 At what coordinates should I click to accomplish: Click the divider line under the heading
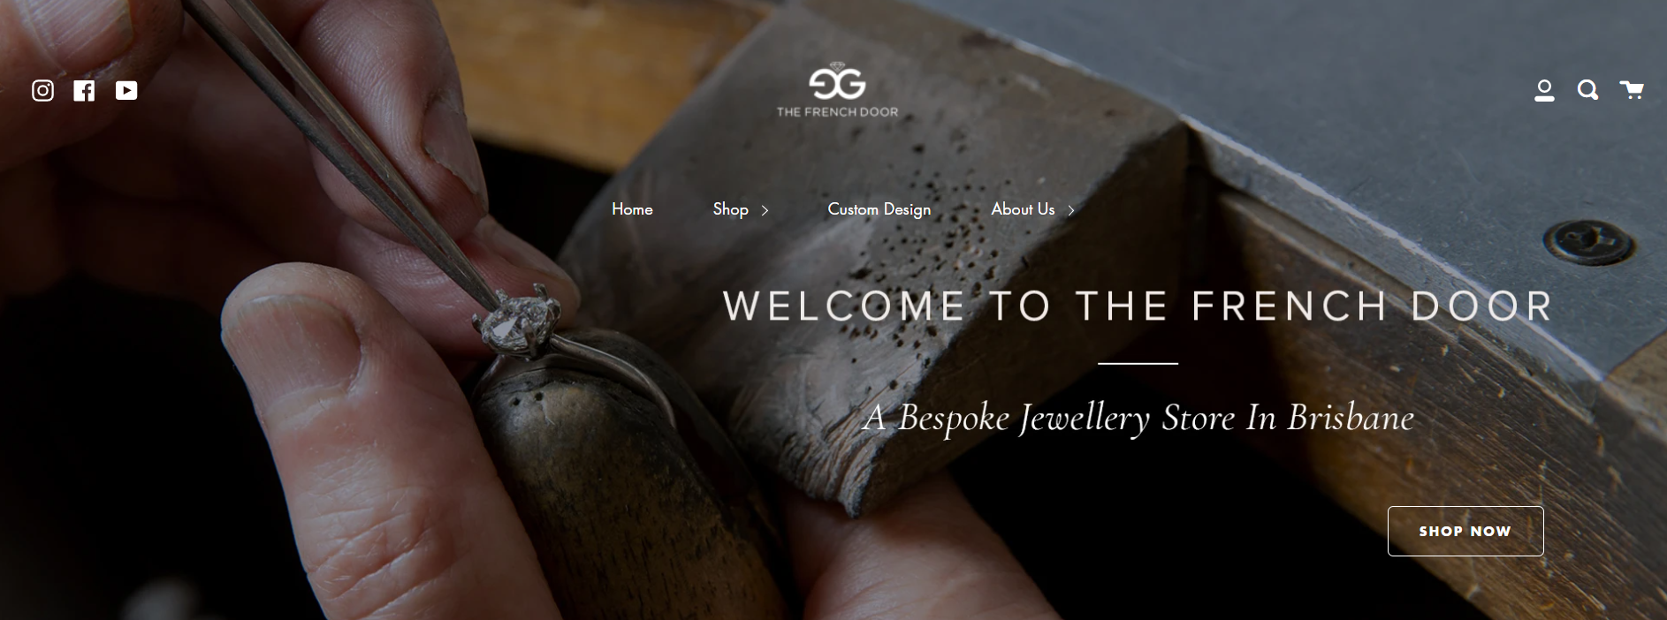pyautogui.click(x=1138, y=363)
